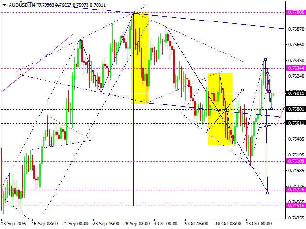Select the 16 Sep 08:00 time label
This screenshot has height=229, width=306.
44,224
